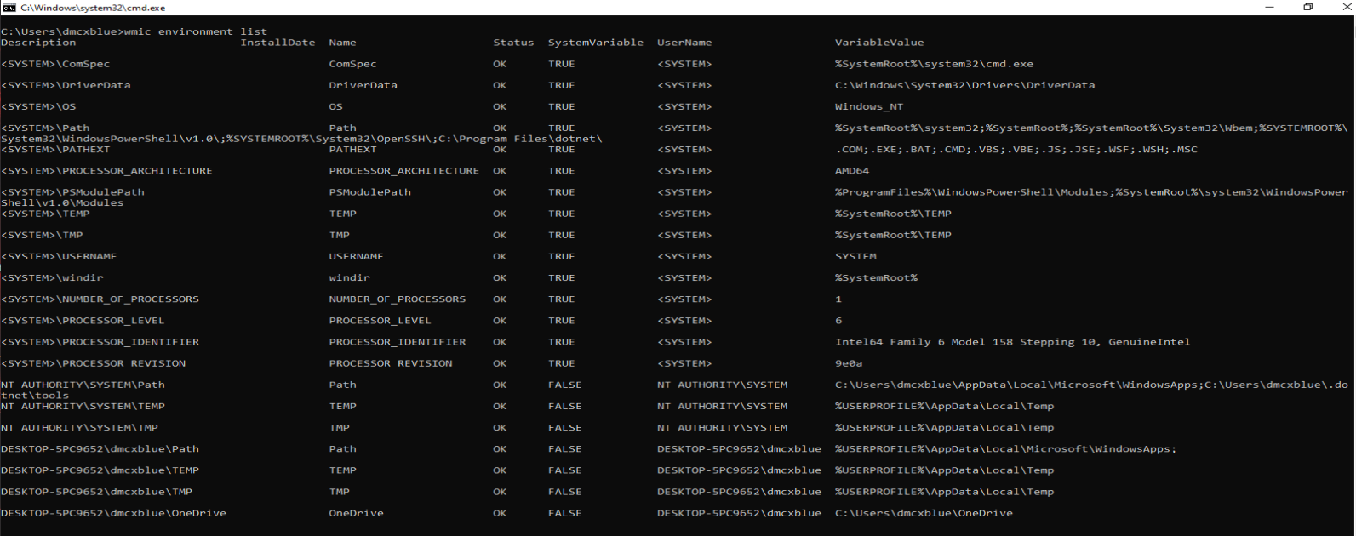Click the SystemVariable column header

[x=595, y=43]
